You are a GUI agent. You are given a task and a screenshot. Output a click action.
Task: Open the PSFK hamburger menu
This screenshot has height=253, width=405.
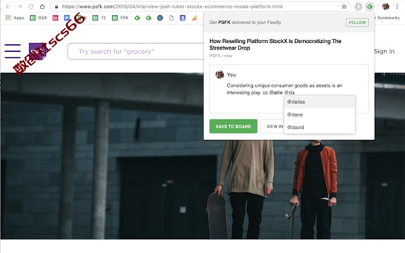coord(13,51)
